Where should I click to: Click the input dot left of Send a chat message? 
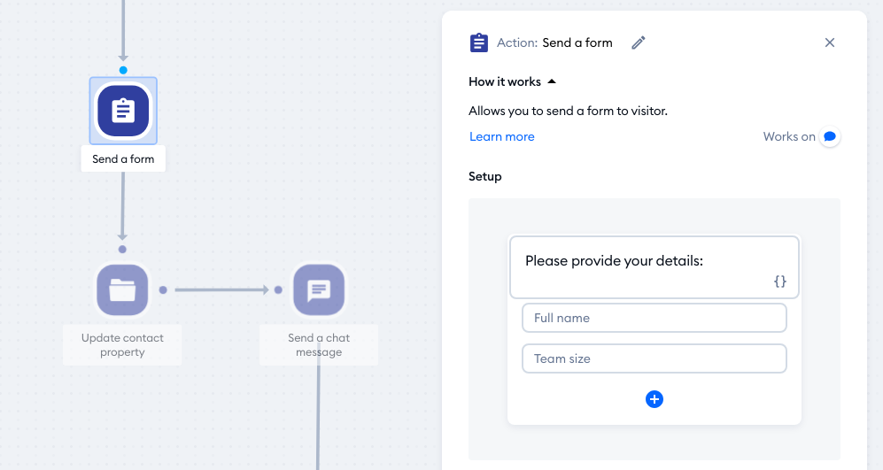pos(278,289)
